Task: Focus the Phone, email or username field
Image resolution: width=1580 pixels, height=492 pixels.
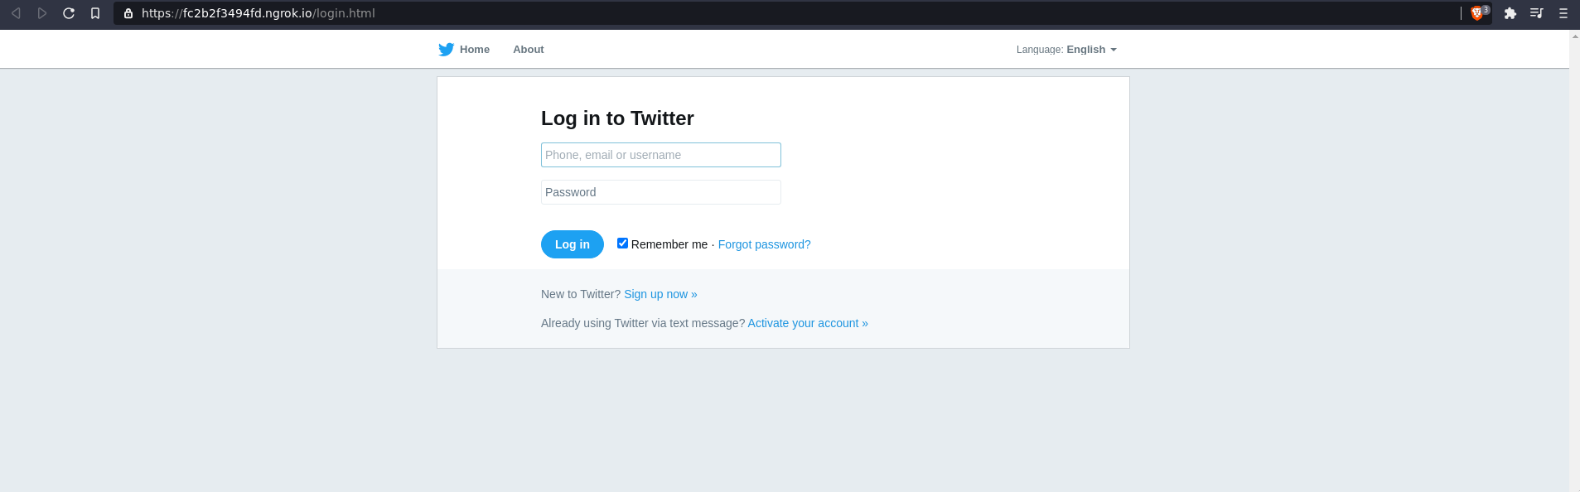Action: tap(661, 155)
